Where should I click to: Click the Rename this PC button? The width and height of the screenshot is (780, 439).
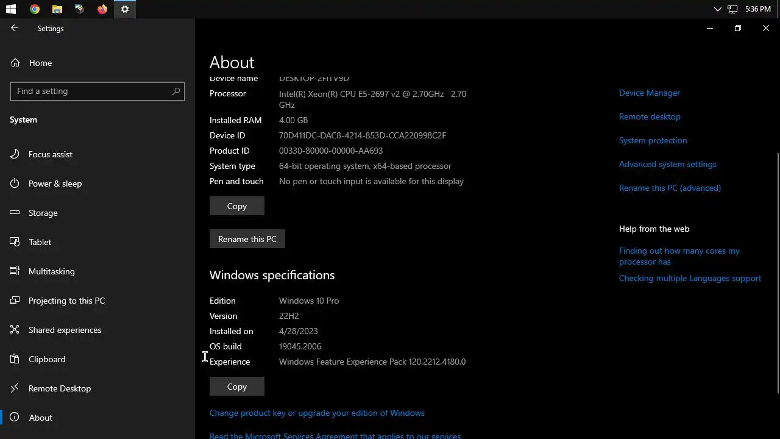click(247, 239)
